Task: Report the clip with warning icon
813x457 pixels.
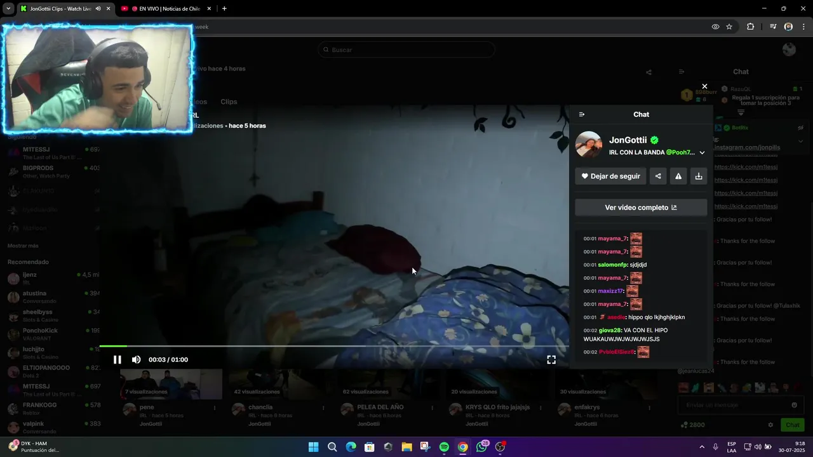Action: [678, 176]
